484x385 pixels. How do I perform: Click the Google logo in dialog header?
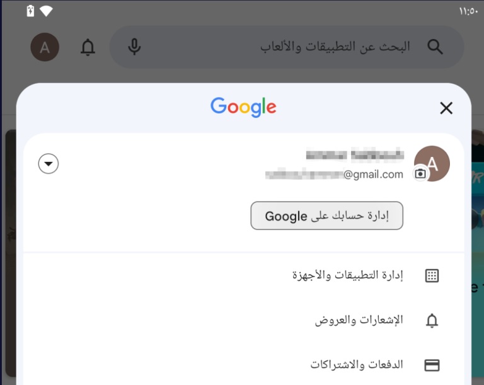pyautogui.click(x=243, y=107)
